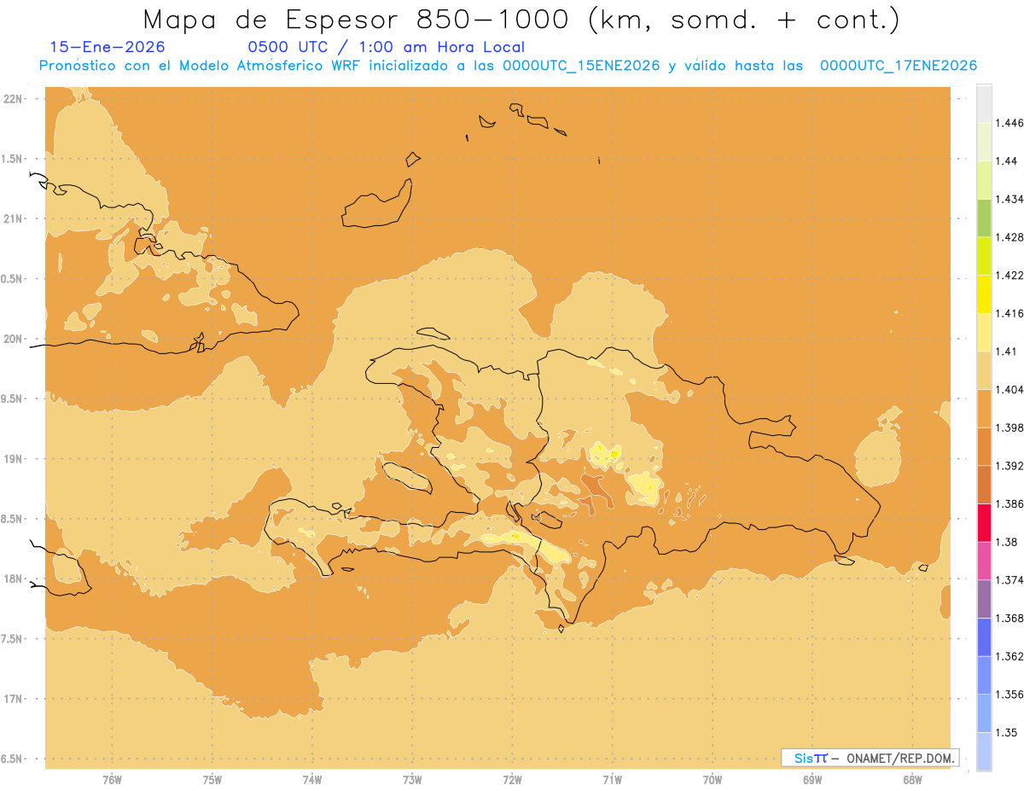
Task: Click the colorbar value "1.44"
Action: [x=1004, y=161]
